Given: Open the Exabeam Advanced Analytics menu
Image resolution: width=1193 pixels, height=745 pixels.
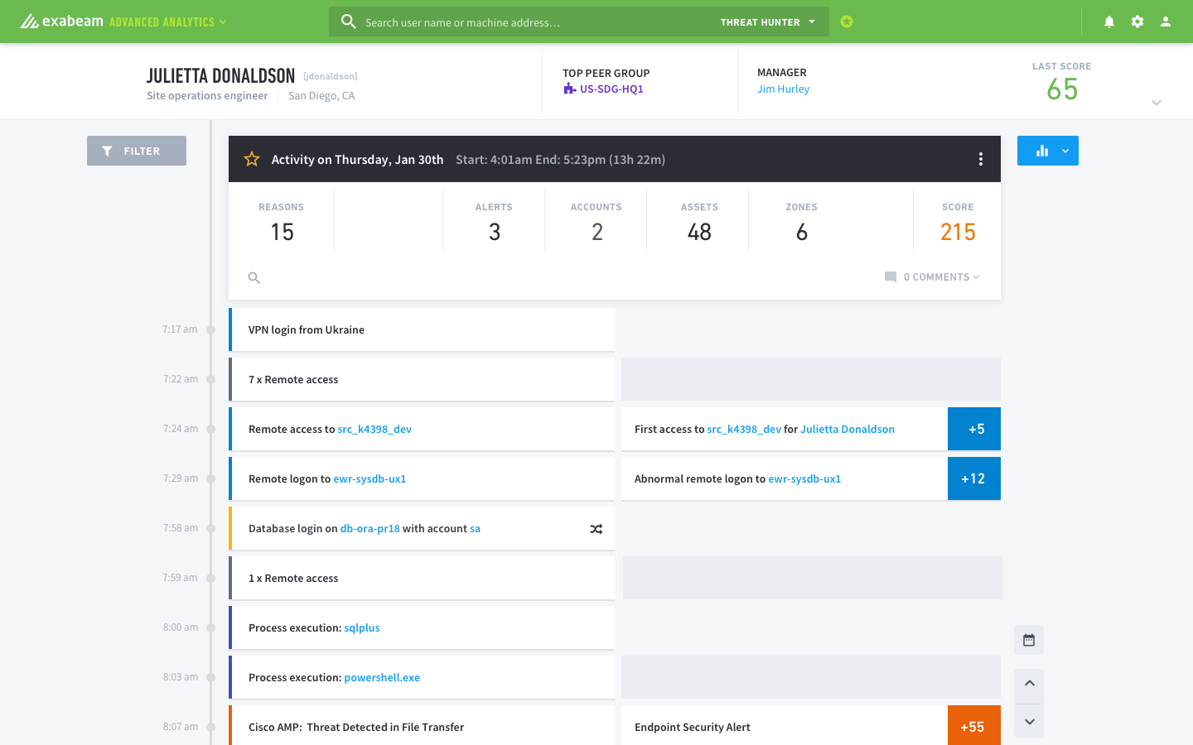Looking at the screenshot, I should click(x=123, y=22).
